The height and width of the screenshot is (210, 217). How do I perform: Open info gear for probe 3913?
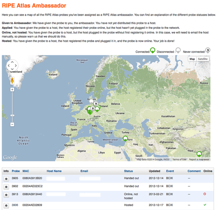pyautogui.click(x=6, y=195)
